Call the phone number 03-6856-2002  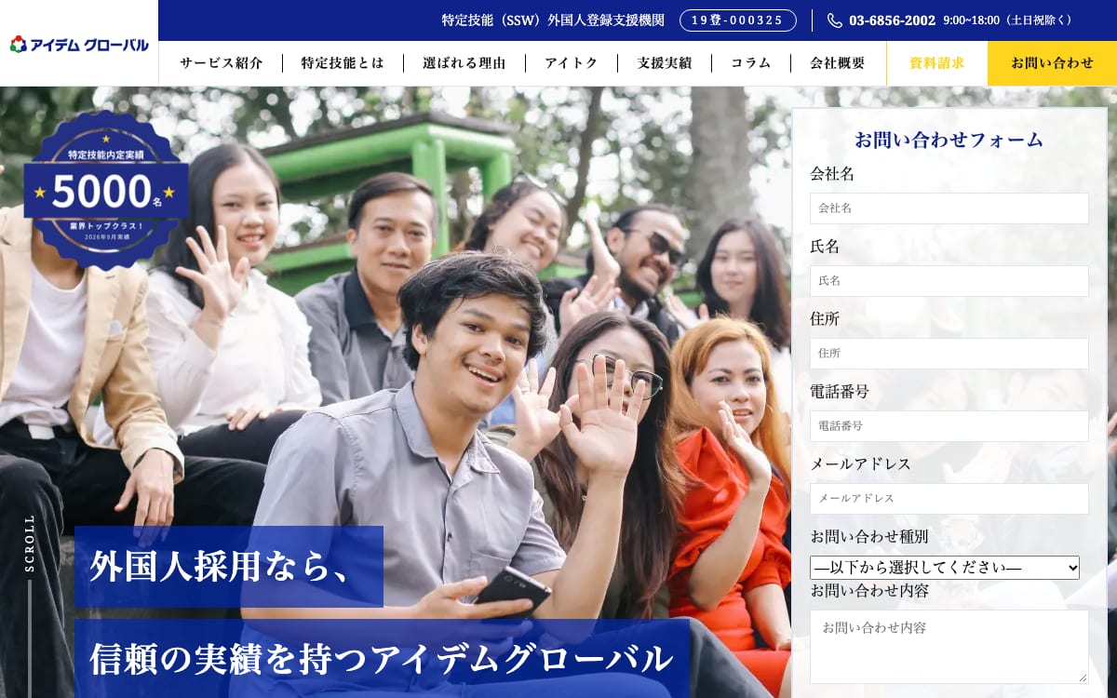pos(892,20)
